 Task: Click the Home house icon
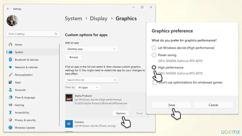tap(10, 44)
